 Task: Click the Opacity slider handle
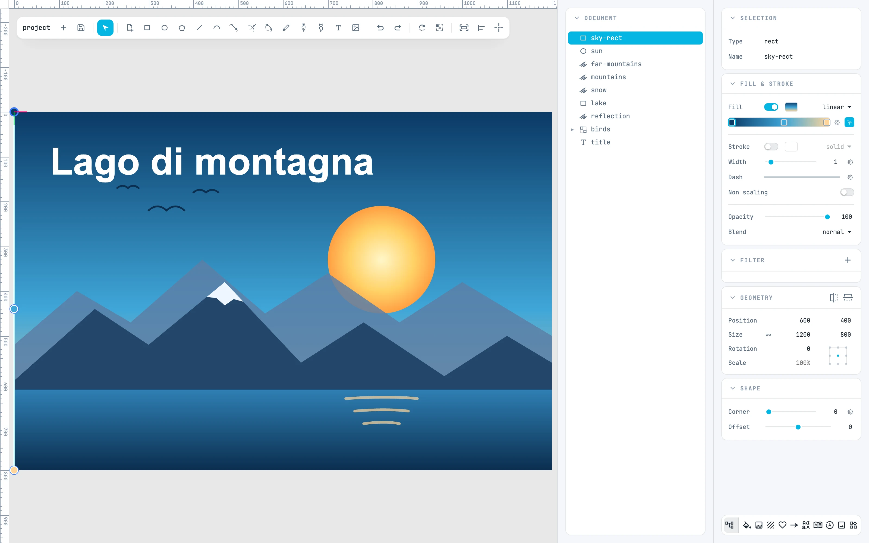tap(827, 217)
